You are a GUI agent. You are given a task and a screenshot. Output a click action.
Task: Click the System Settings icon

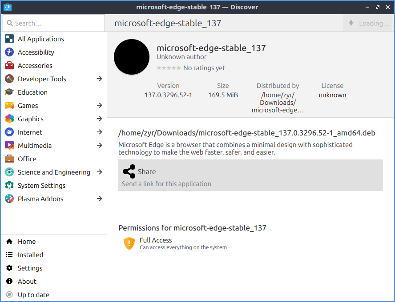pos(9,186)
